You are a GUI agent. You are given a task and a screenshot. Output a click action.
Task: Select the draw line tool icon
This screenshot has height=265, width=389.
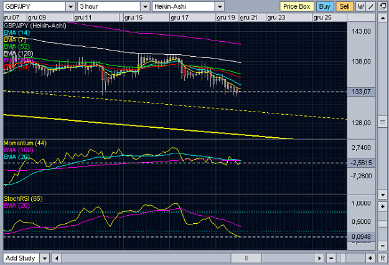[371, 6]
